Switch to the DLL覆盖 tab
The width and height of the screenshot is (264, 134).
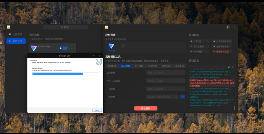[139, 66]
